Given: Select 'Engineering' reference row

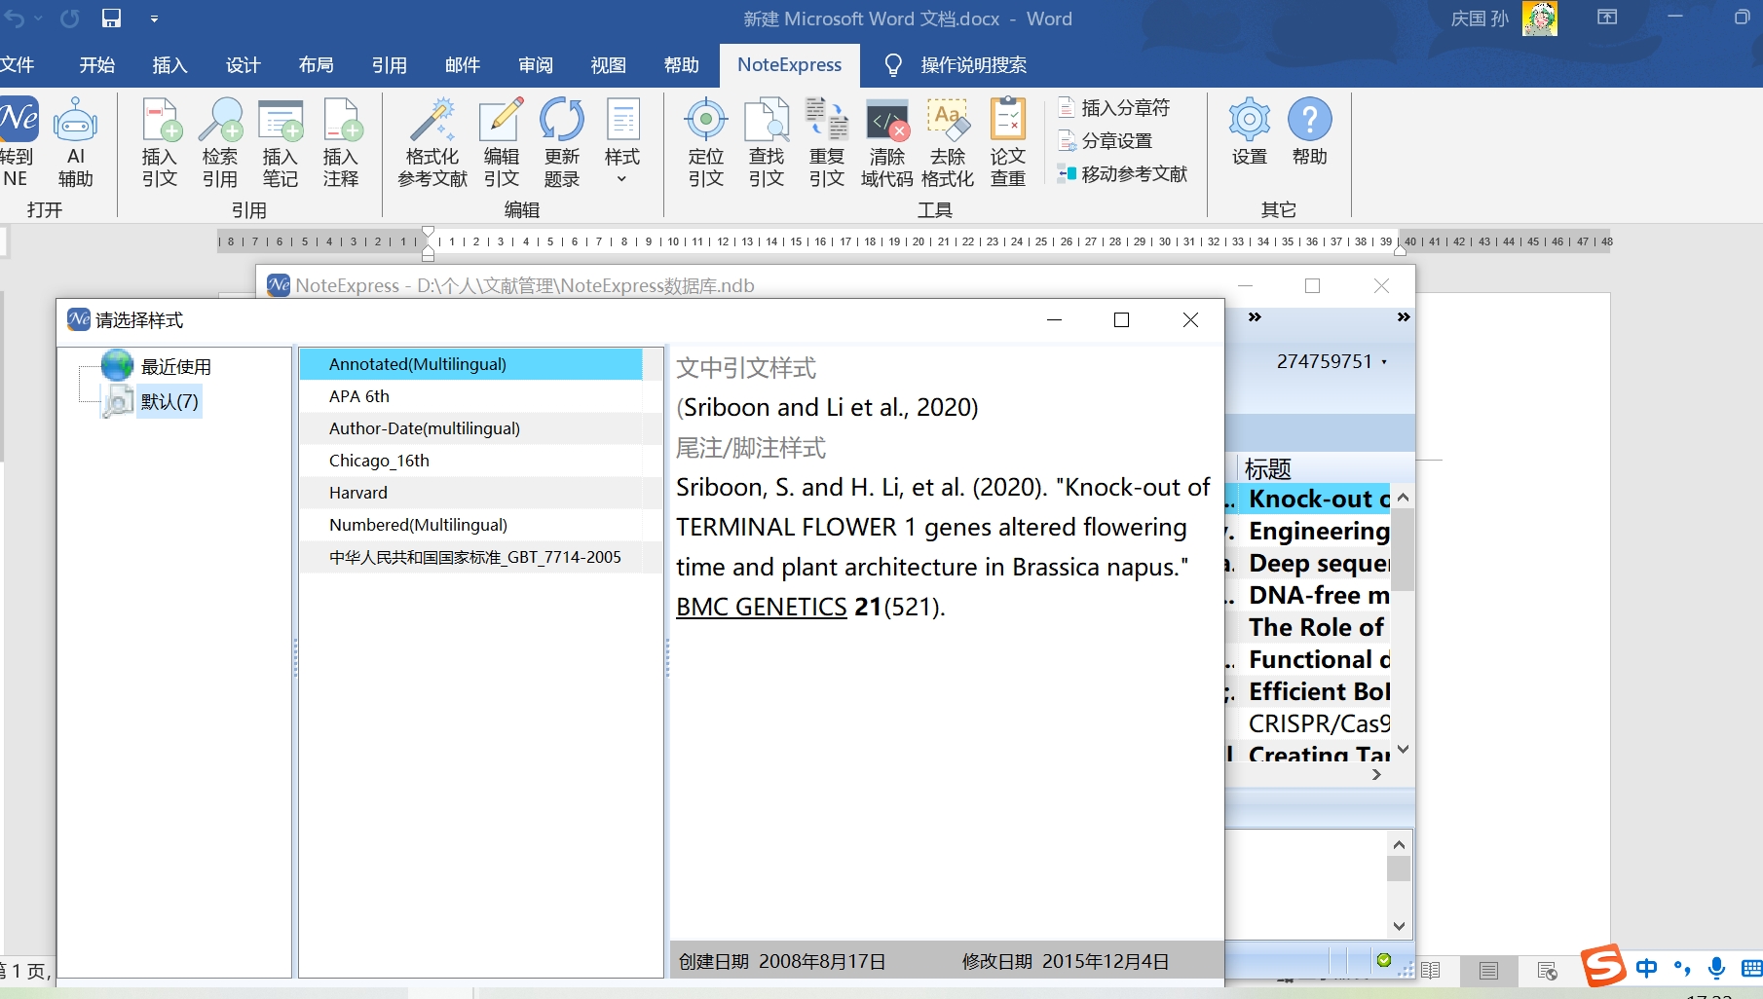Looking at the screenshot, I should point(1308,531).
